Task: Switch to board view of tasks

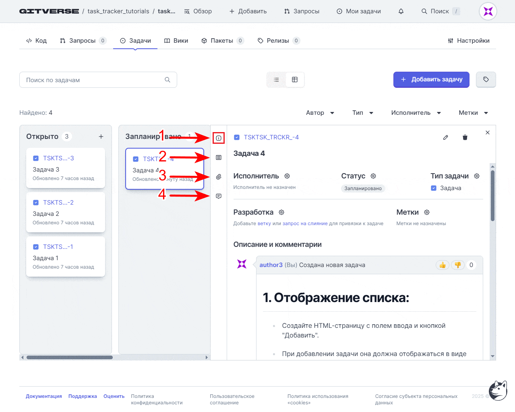Action: 295,80
